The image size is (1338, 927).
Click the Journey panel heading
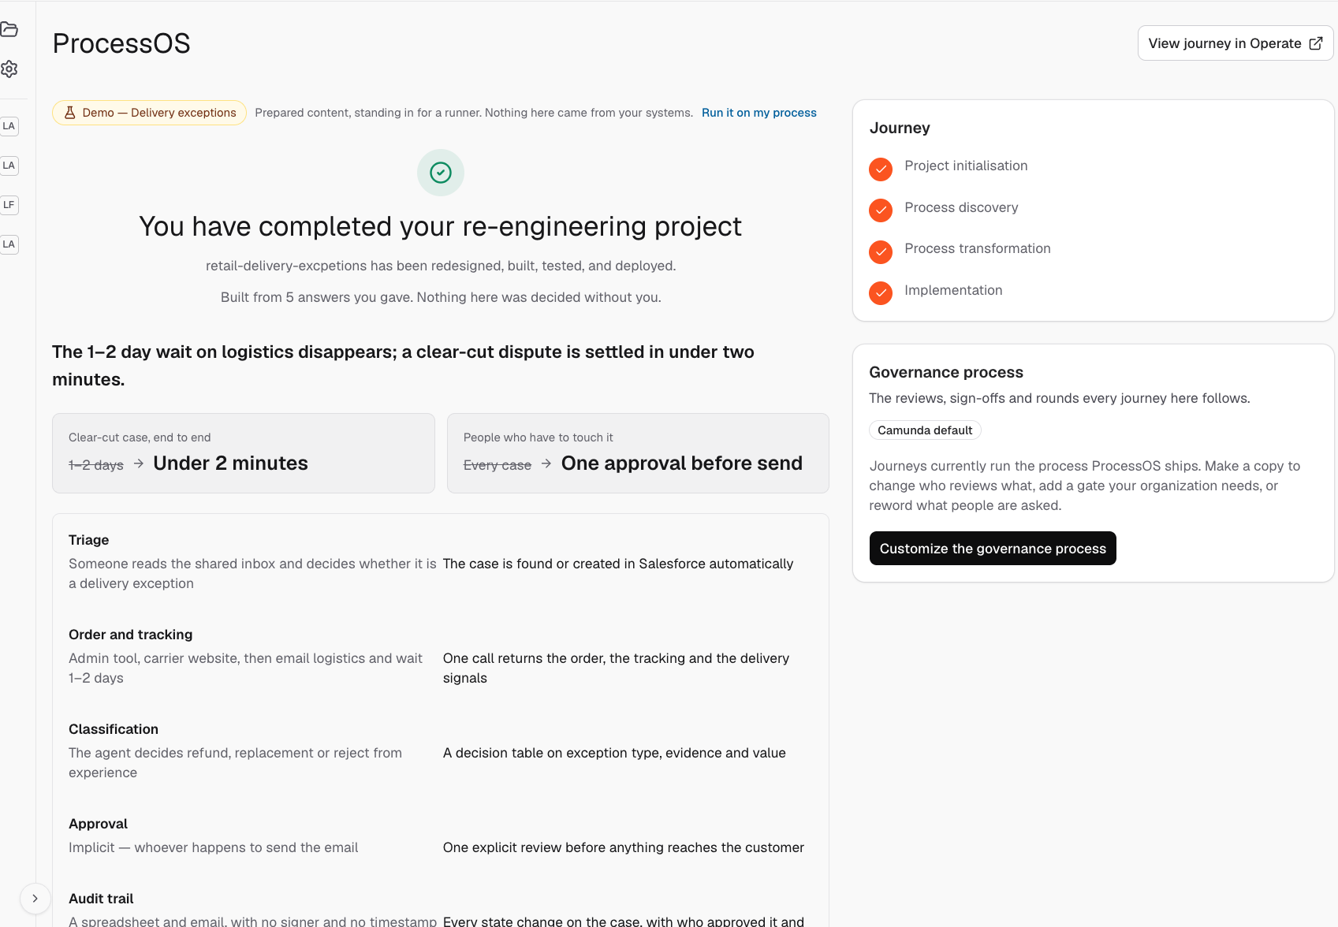tap(900, 128)
